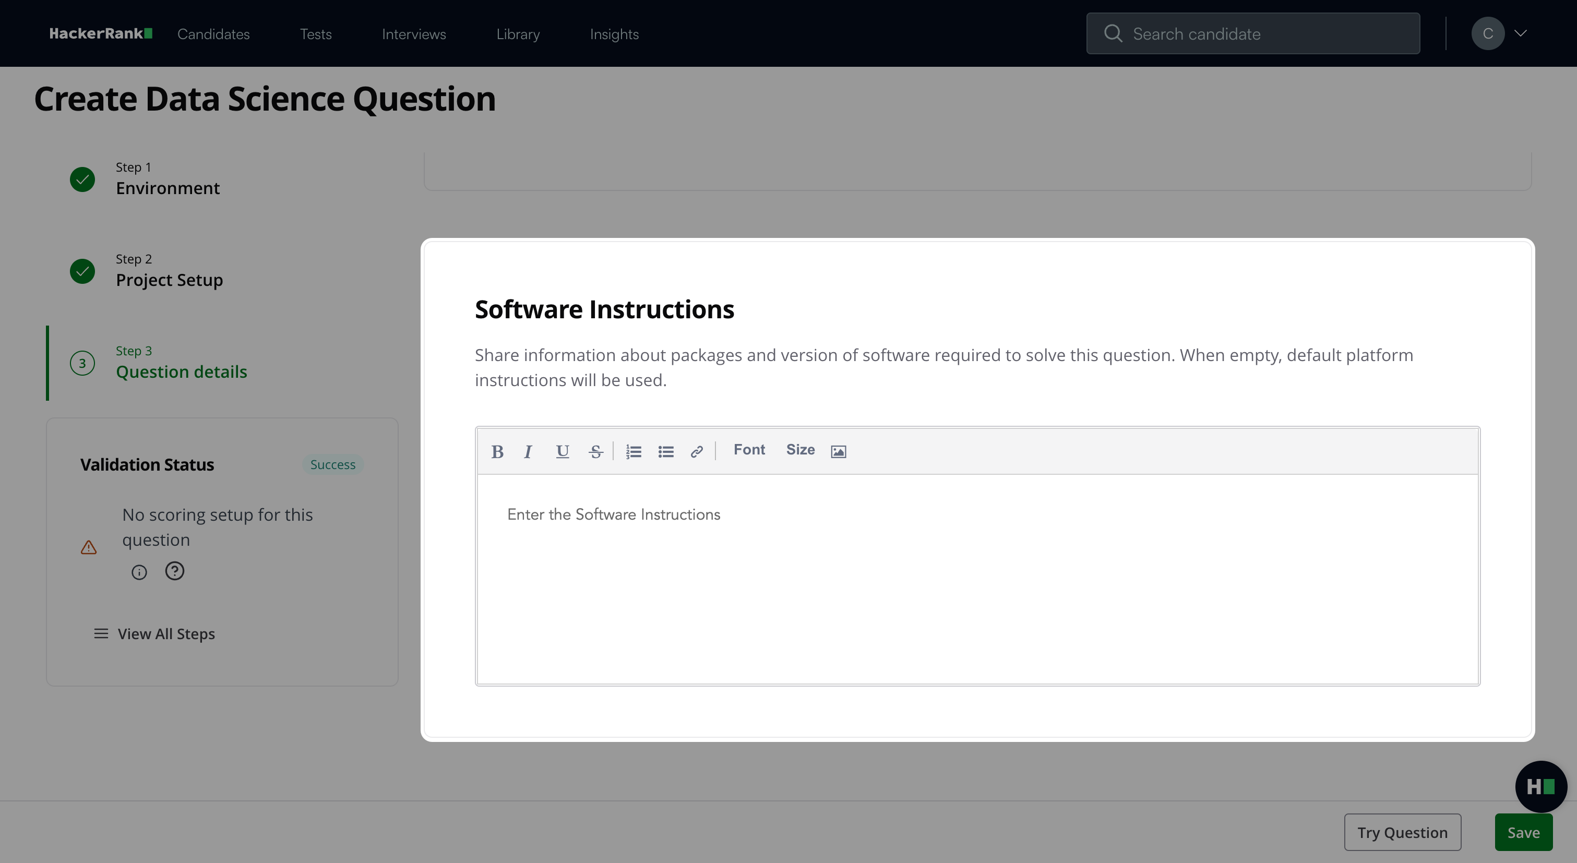Open the Size dropdown

[800, 450]
